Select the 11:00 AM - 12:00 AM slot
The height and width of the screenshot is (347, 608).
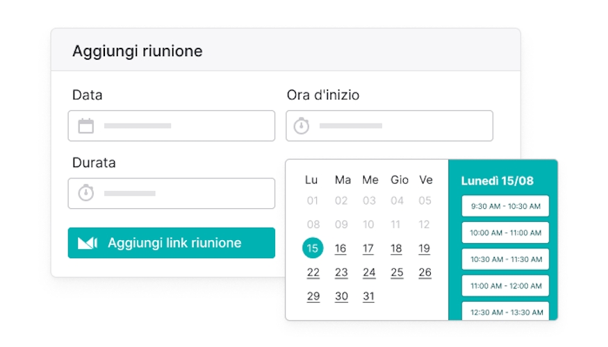[505, 285]
